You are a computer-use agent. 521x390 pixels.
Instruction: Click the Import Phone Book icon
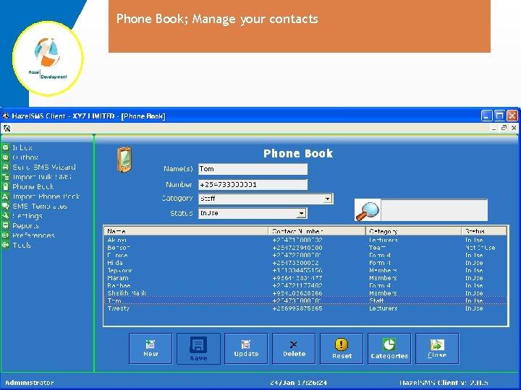[x=6, y=196]
